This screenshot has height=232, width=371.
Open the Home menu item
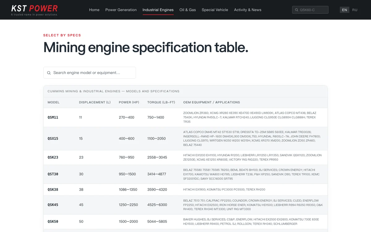click(x=94, y=10)
